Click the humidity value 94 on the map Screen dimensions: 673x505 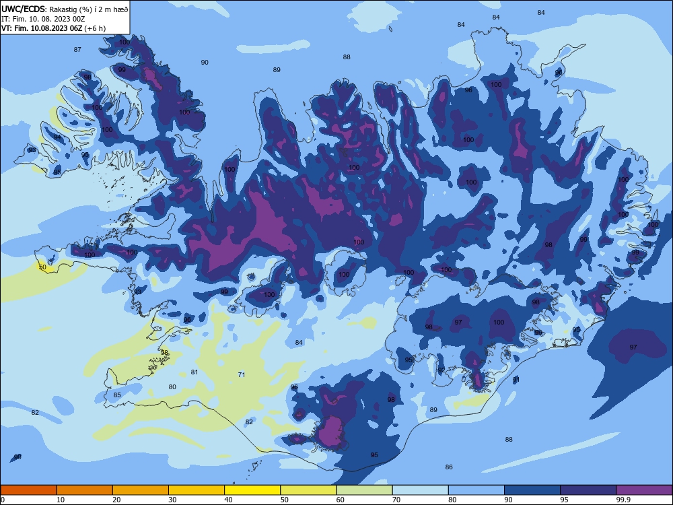pyautogui.click(x=57, y=137)
